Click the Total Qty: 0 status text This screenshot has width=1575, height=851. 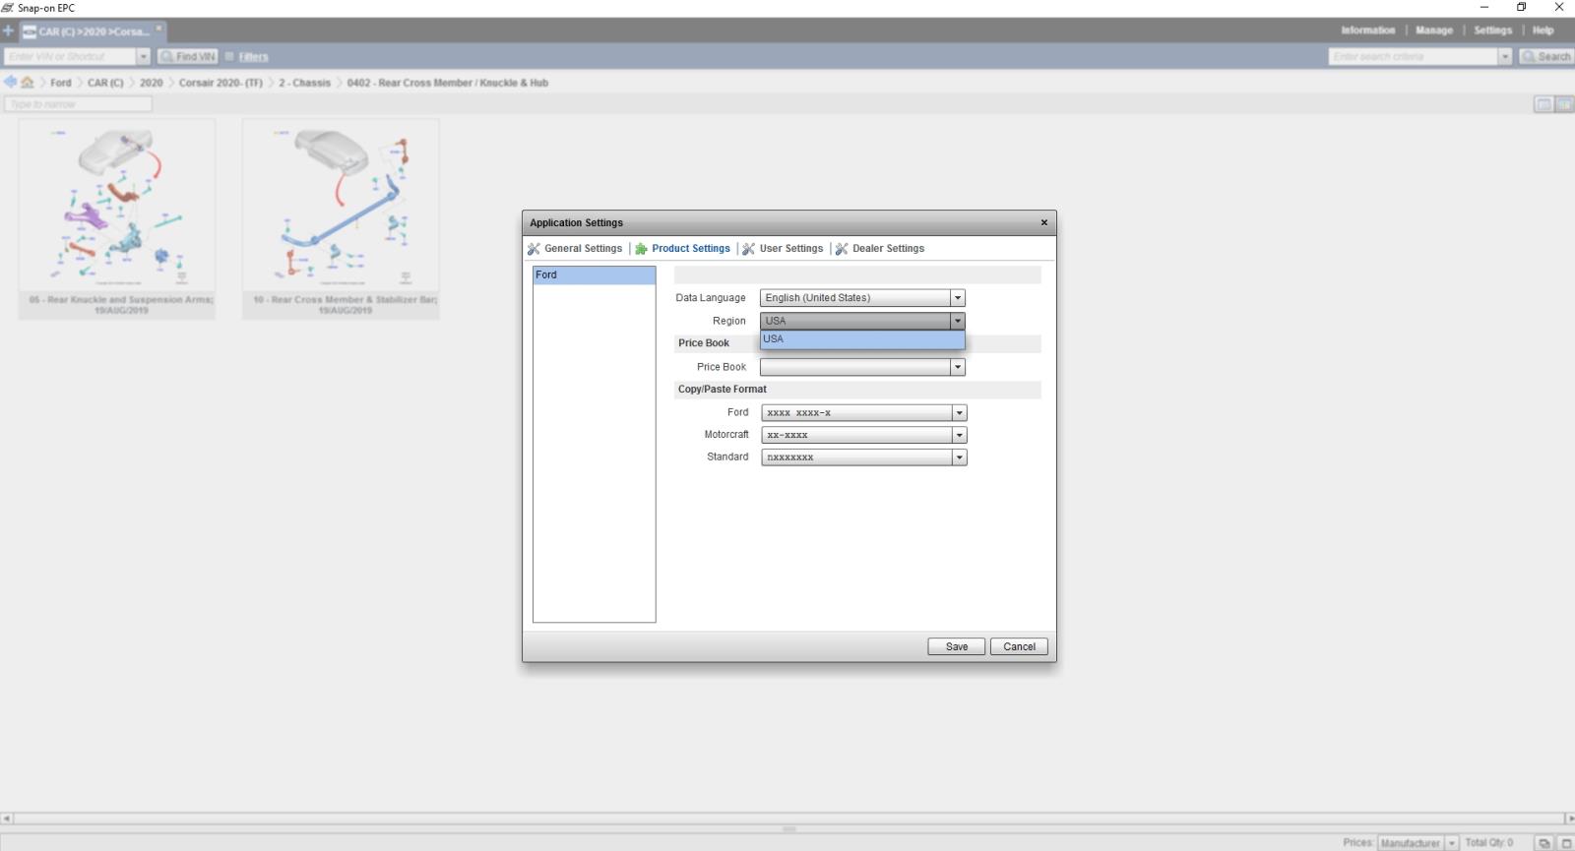1488,843
